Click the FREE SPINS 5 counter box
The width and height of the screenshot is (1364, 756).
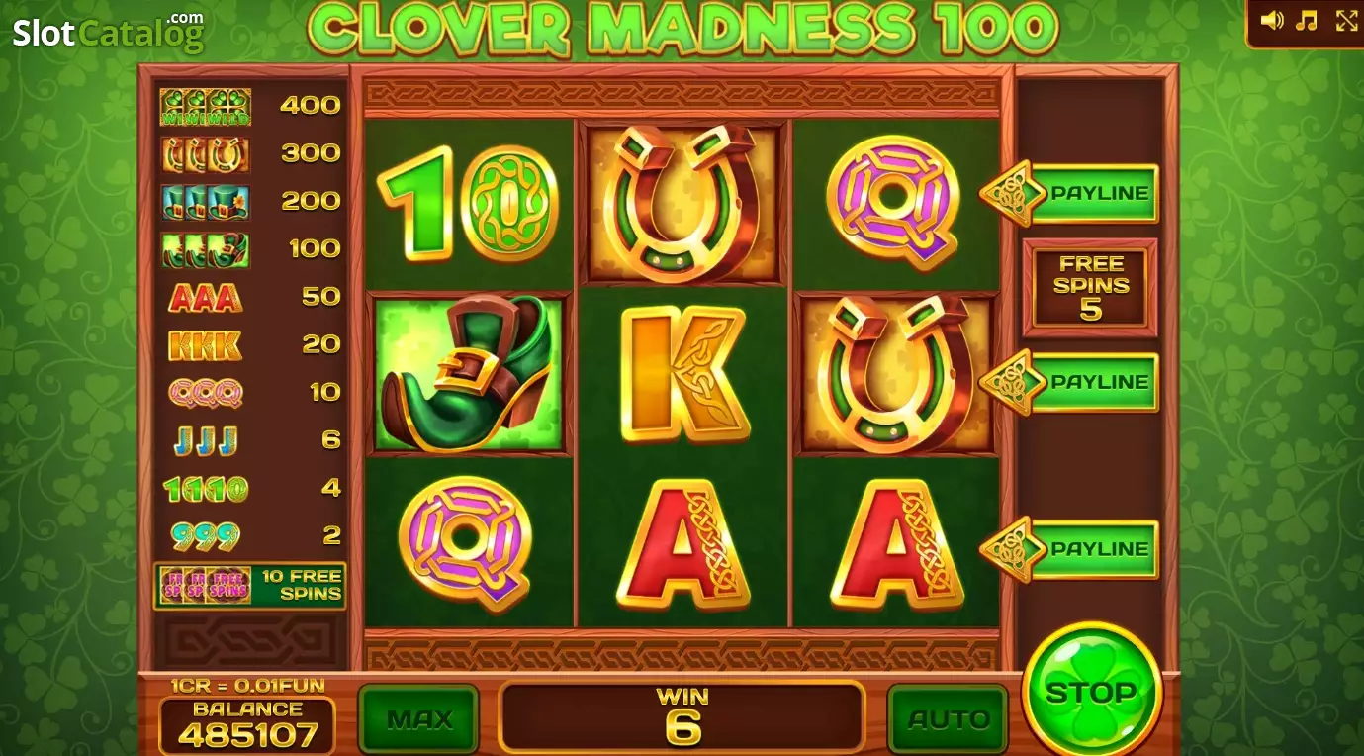coord(1089,287)
